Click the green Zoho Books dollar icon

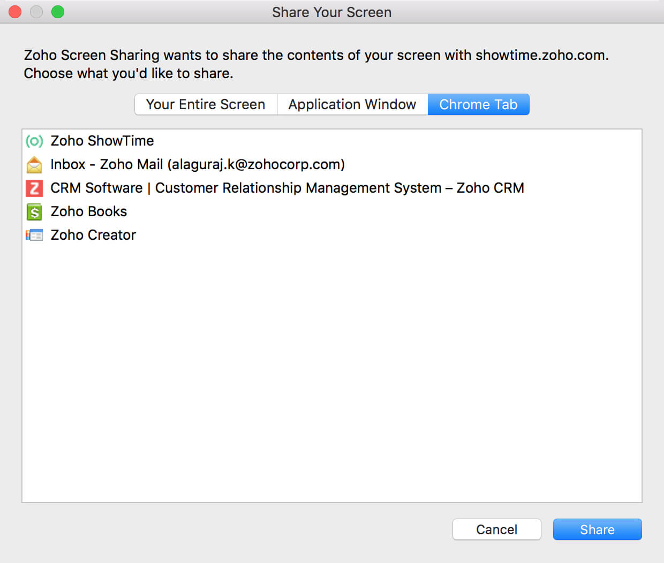click(x=34, y=212)
